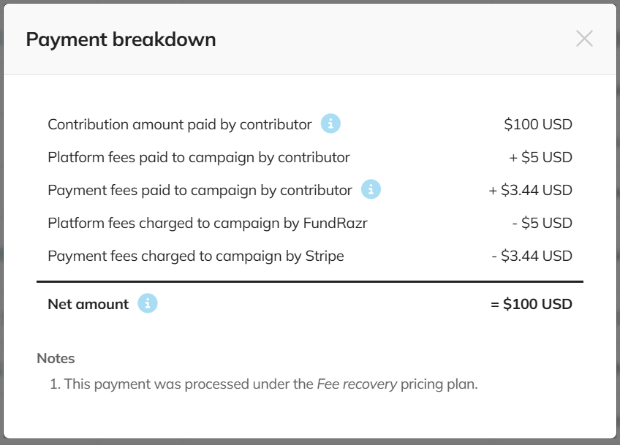
Task: Select Payment fees charged by Stripe label
Action: coord(196,256)
